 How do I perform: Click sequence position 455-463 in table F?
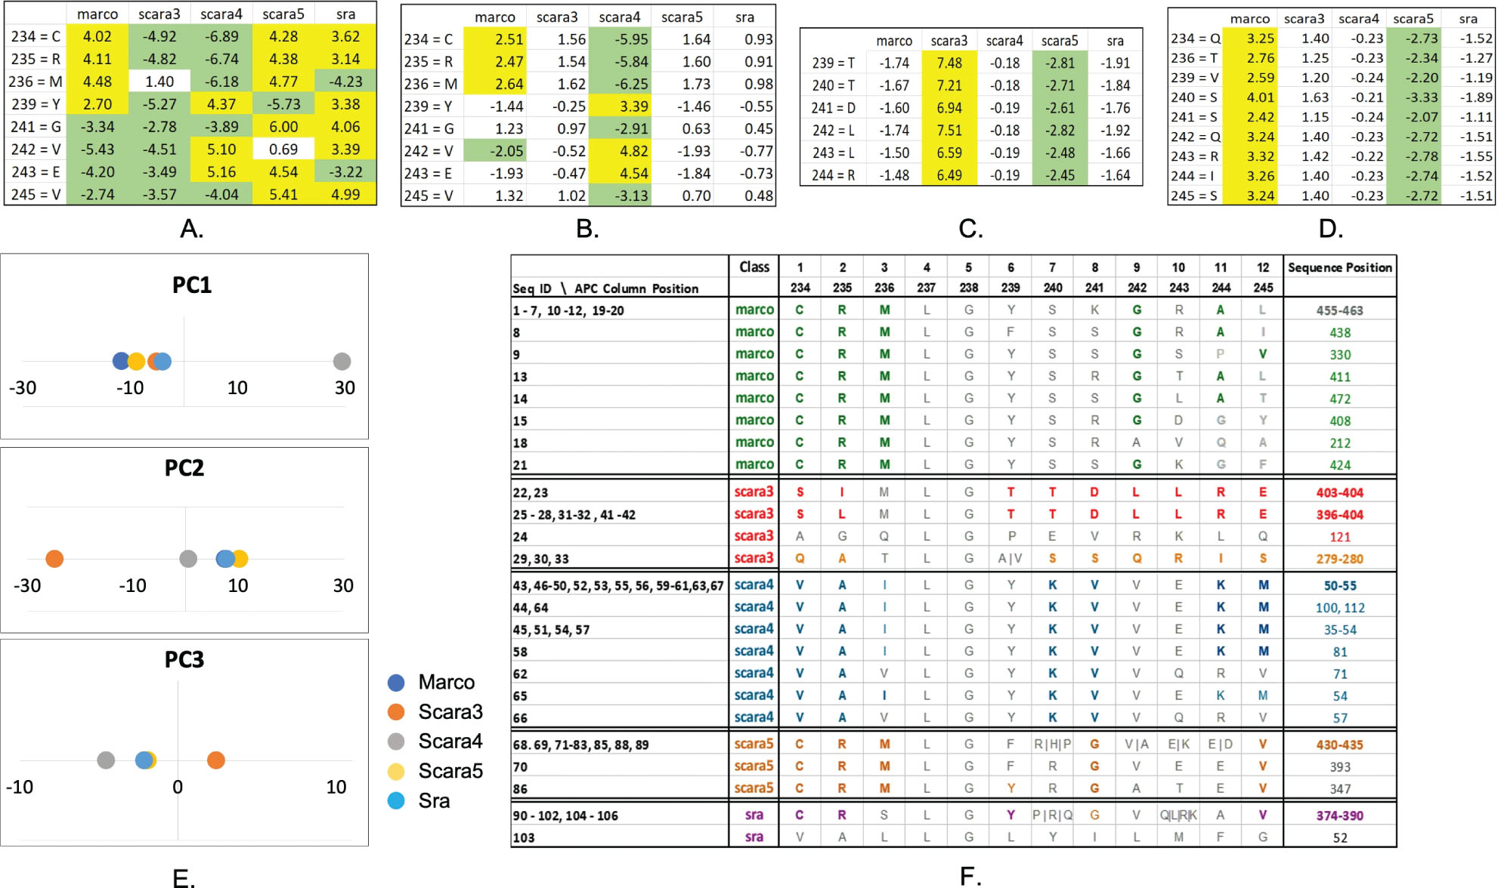click(x=1339, y=310)
